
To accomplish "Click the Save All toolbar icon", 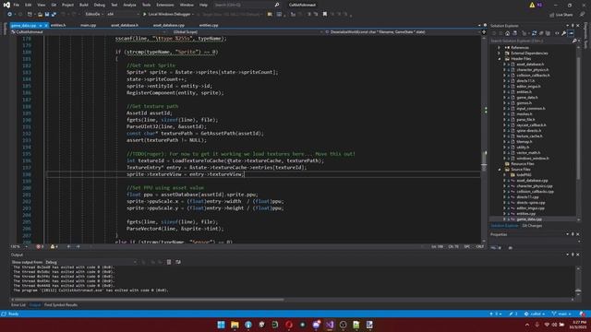I will pos(54,15).
